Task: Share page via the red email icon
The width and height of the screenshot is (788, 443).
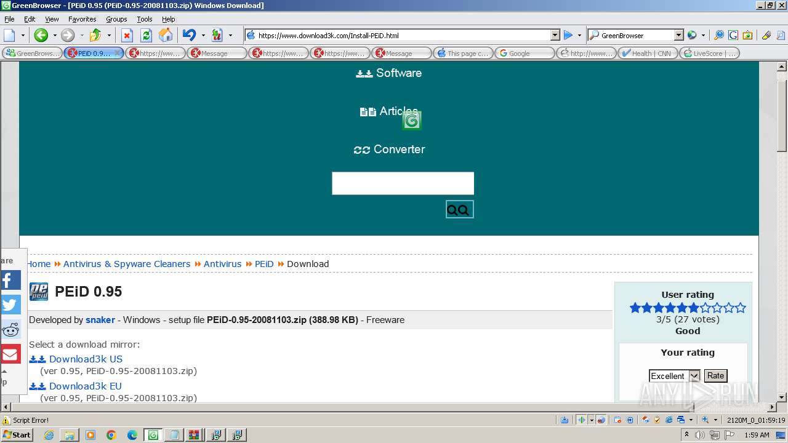Action: click(x=10, y=354)
